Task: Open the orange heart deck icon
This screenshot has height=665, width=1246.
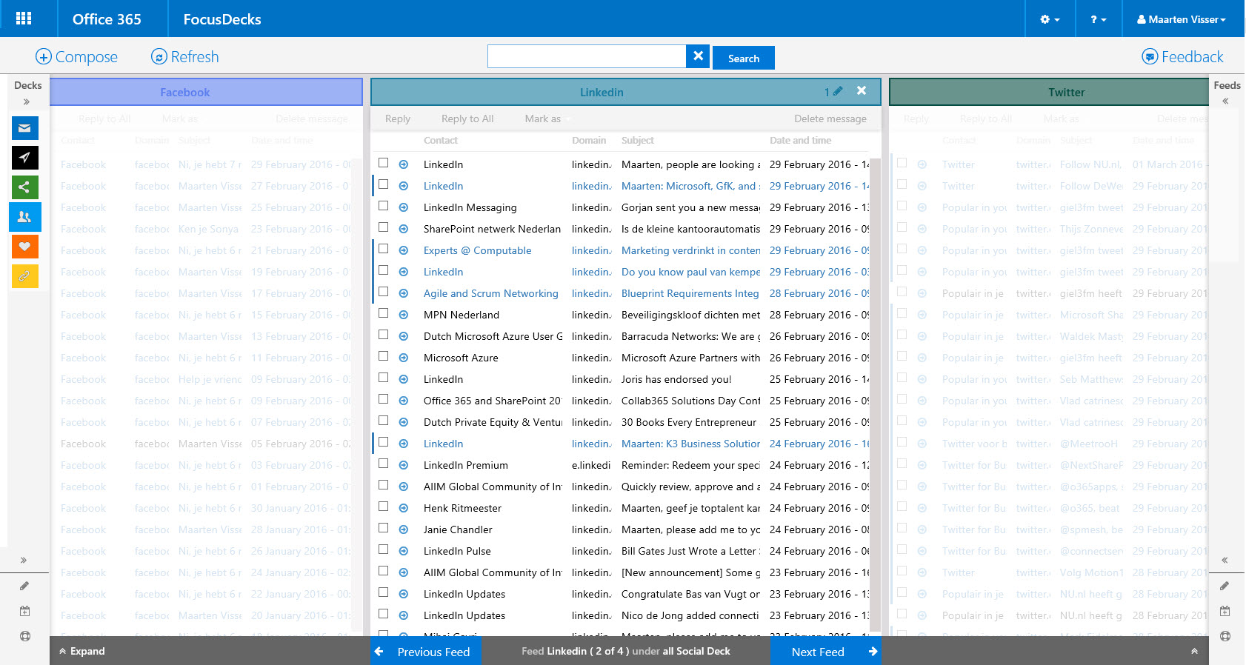Action: pos(24,247)
